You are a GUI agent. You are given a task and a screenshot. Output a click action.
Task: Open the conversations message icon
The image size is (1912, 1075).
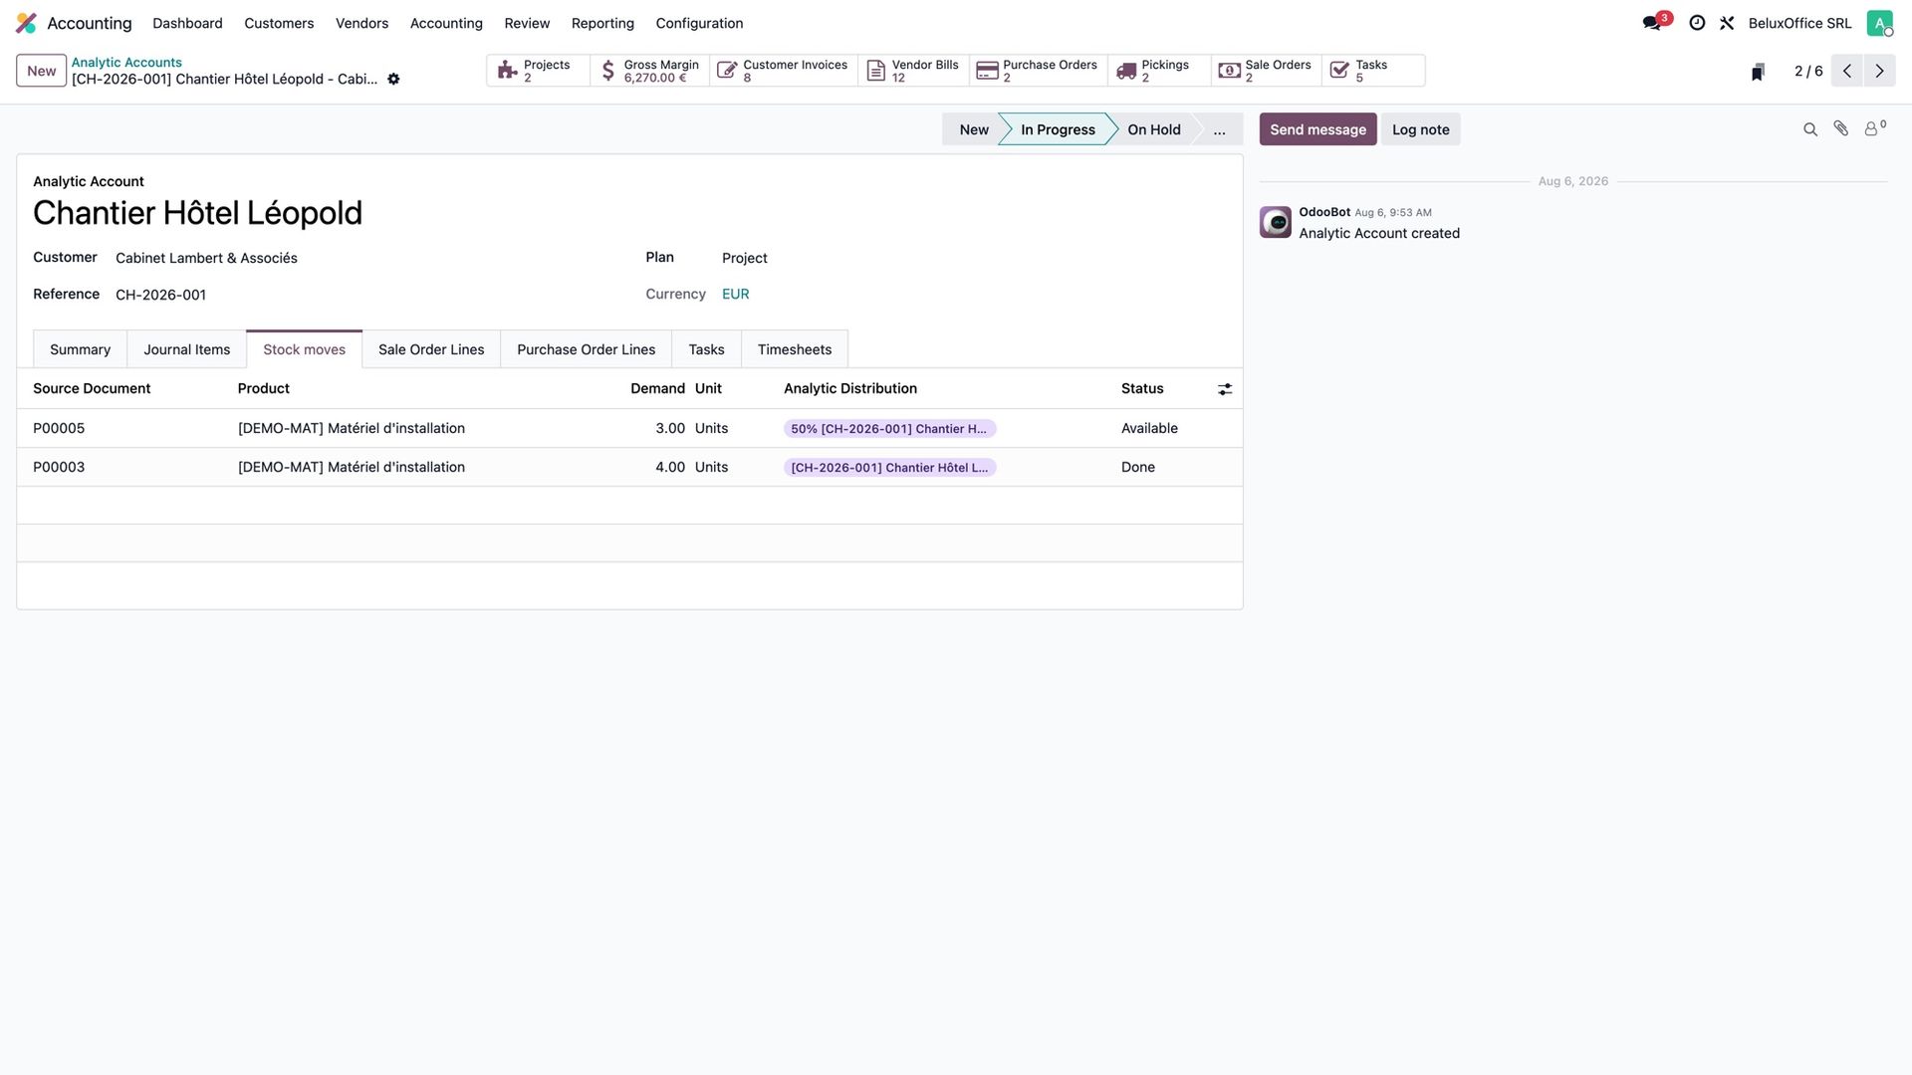pos(1653,23)
